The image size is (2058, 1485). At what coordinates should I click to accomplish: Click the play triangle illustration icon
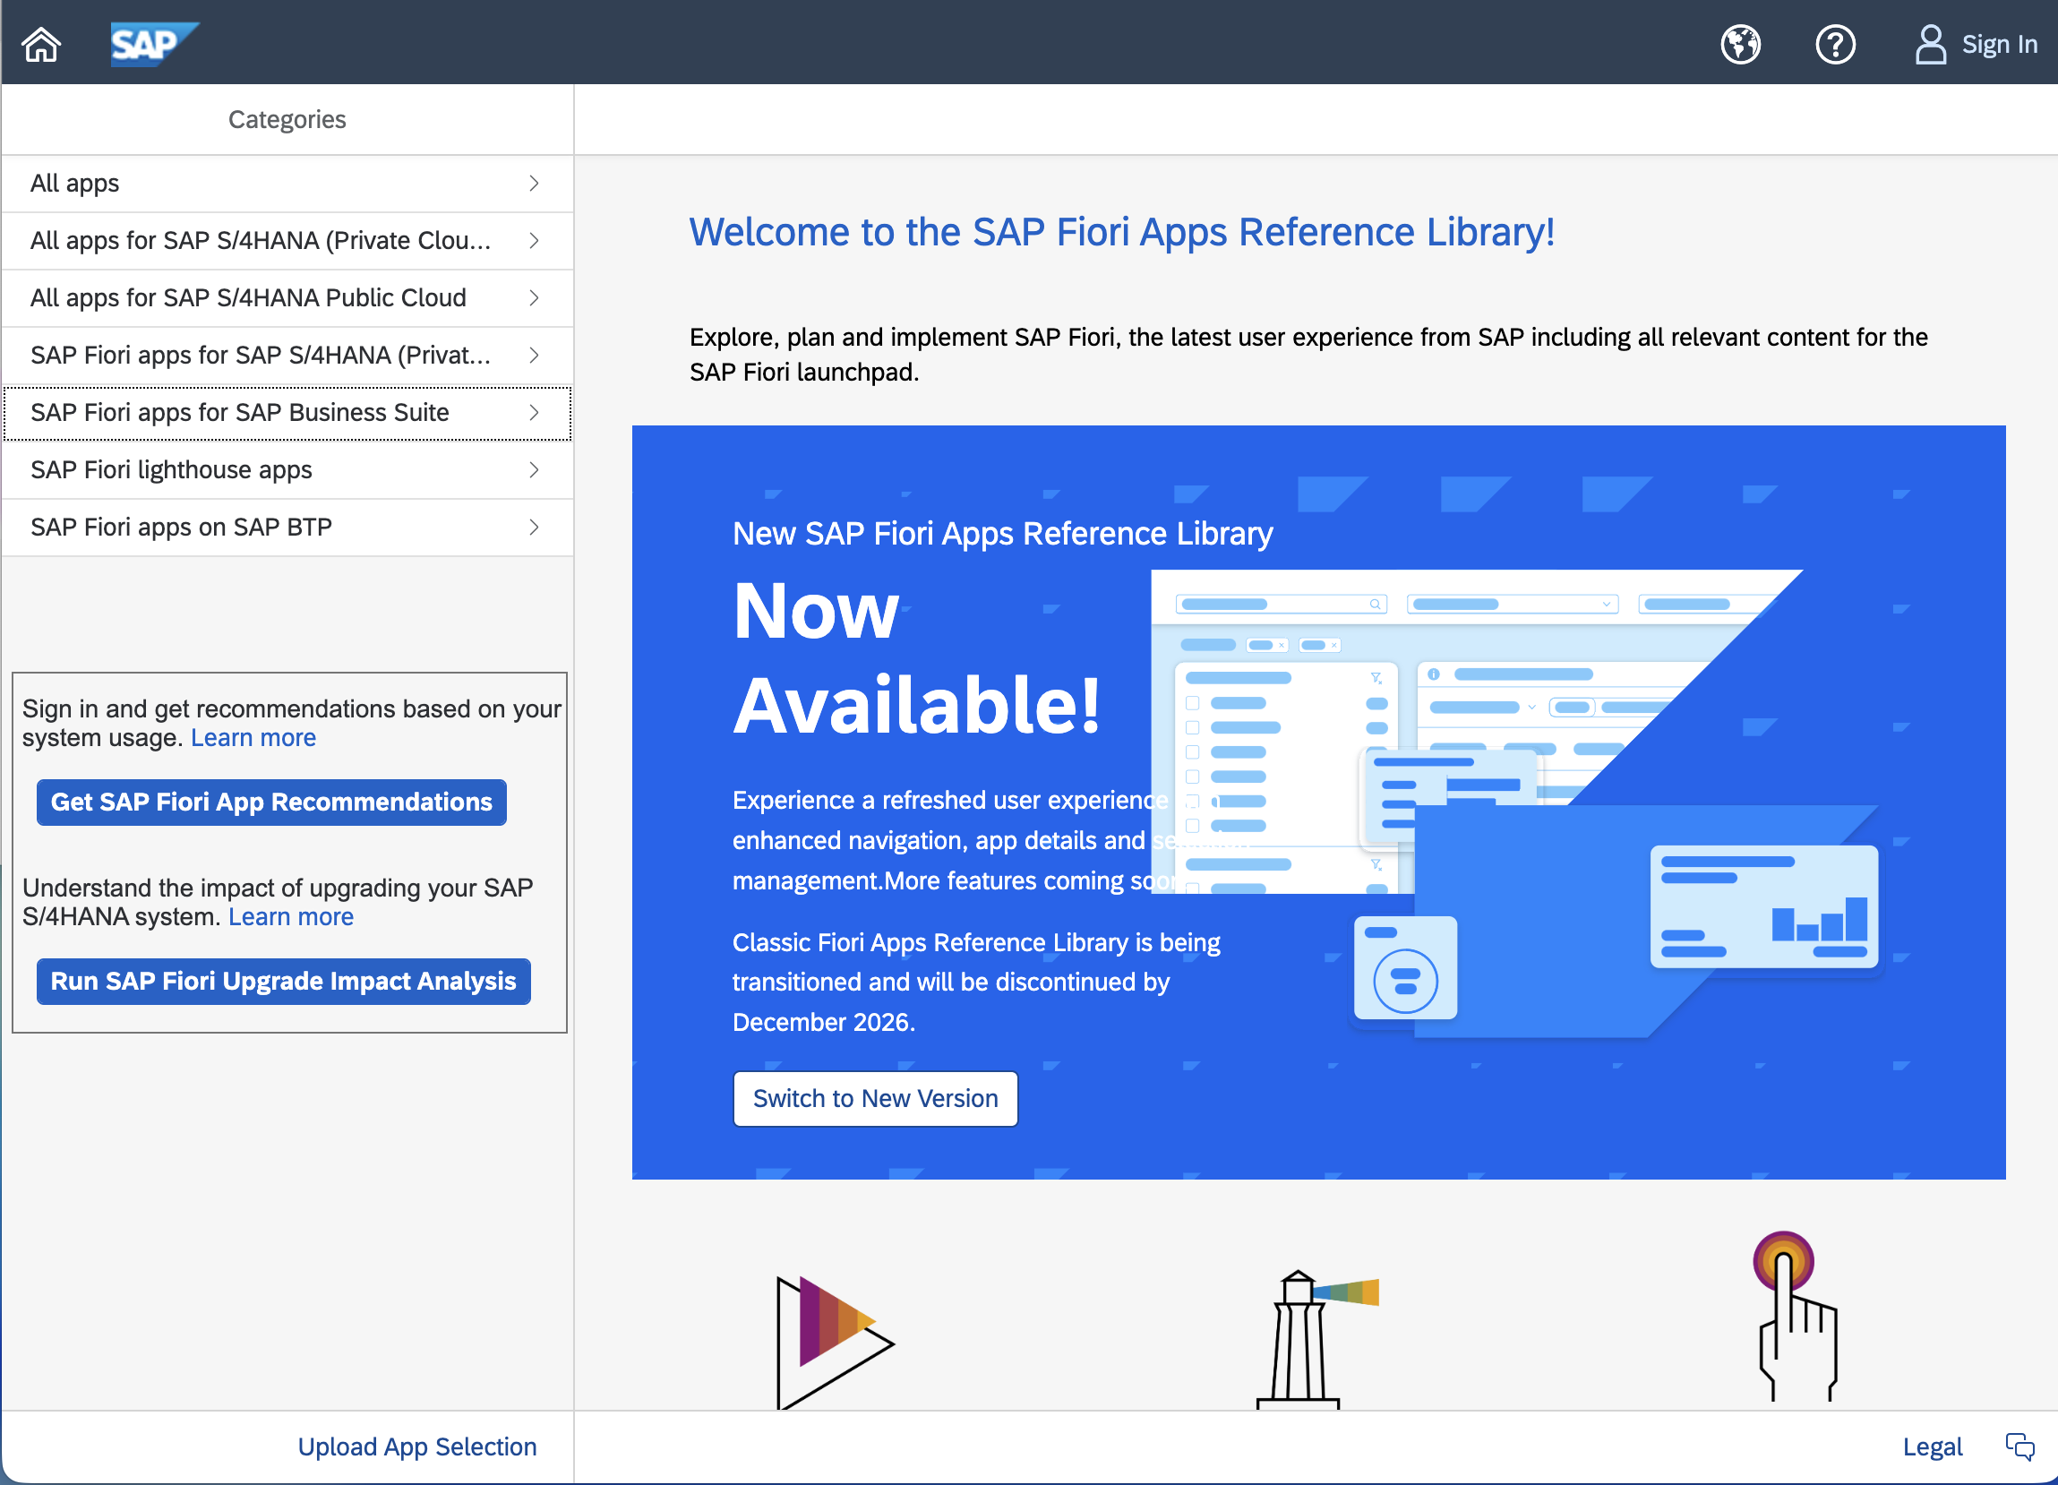(x=834, y=1342)
